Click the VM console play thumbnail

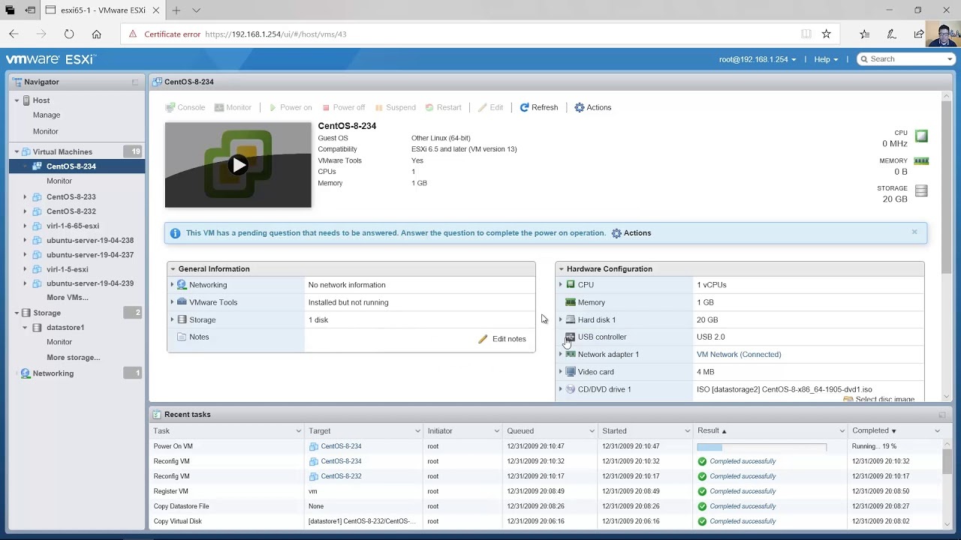point(238,165)
